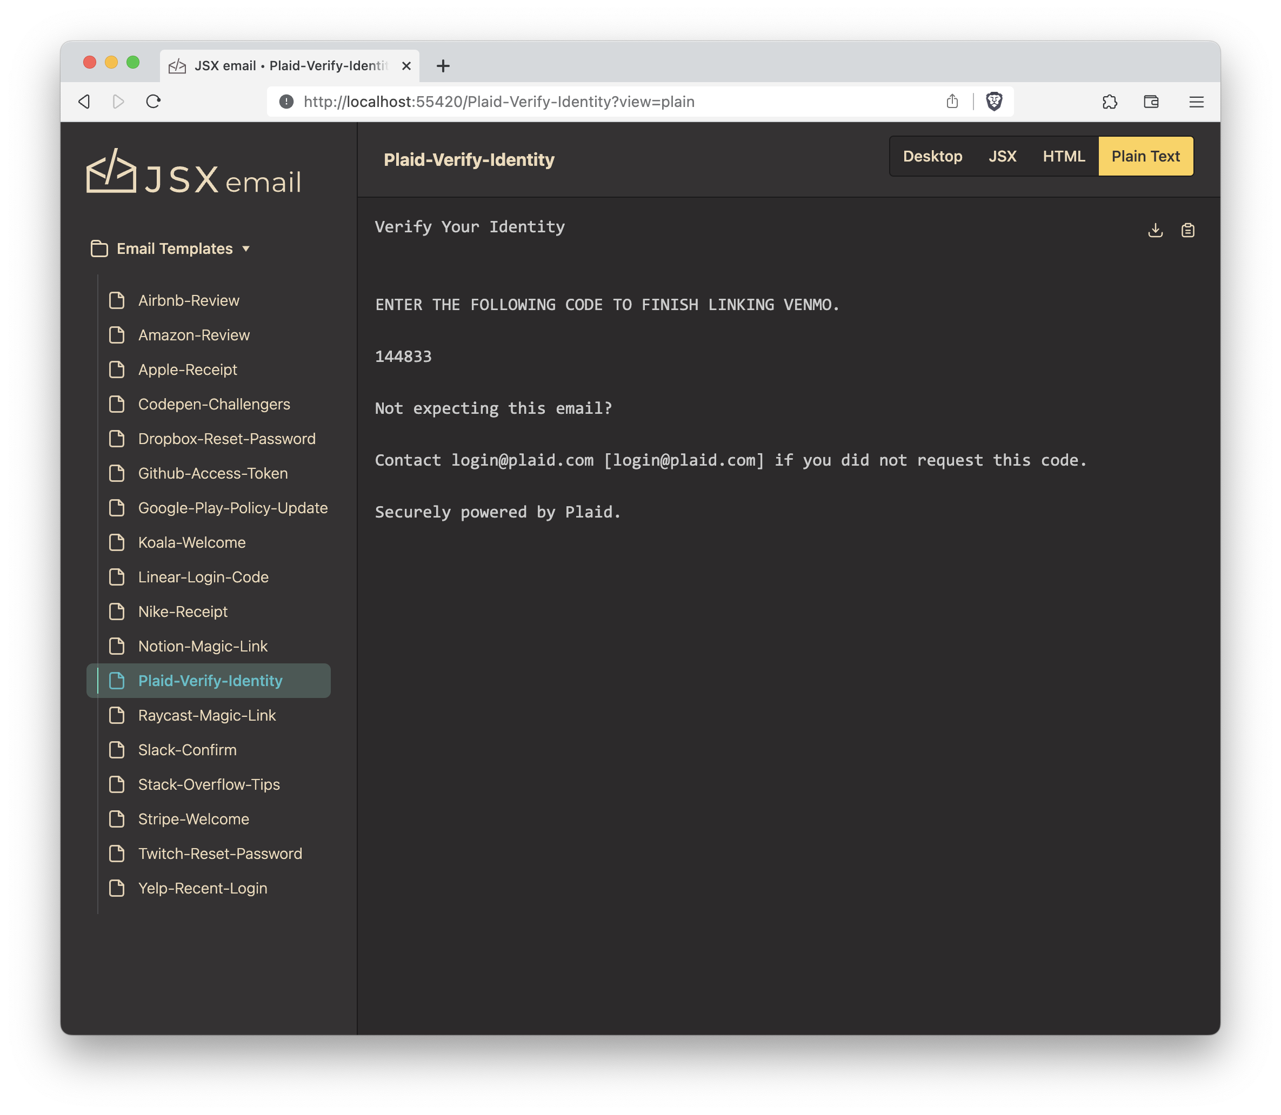This screenshot has height=1115, width=1281.
Task: Click the 'Contact login@plaid.com' line
Action: point(731,460)
